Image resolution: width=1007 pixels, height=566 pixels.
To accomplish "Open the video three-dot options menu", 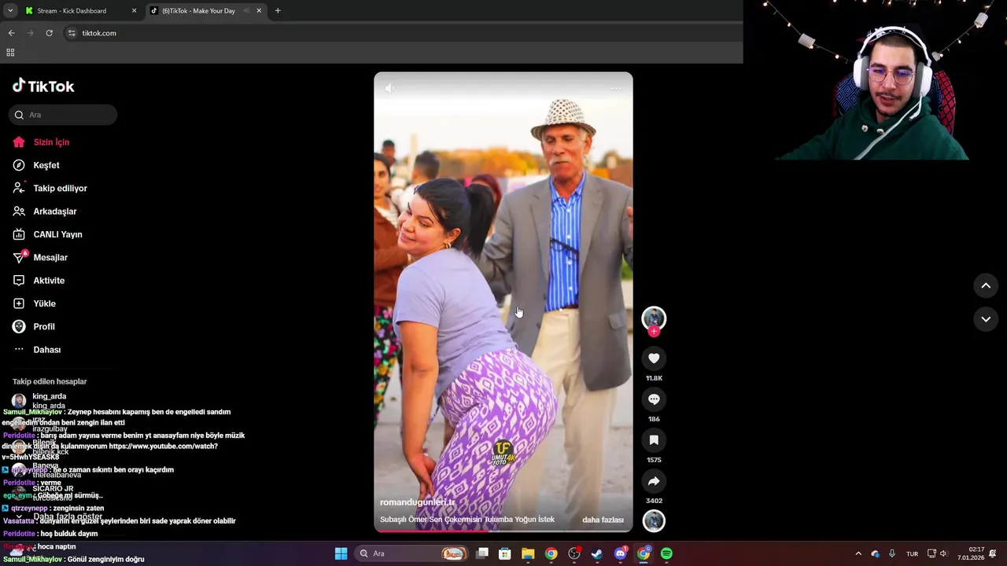I will (x=616, y=88).
